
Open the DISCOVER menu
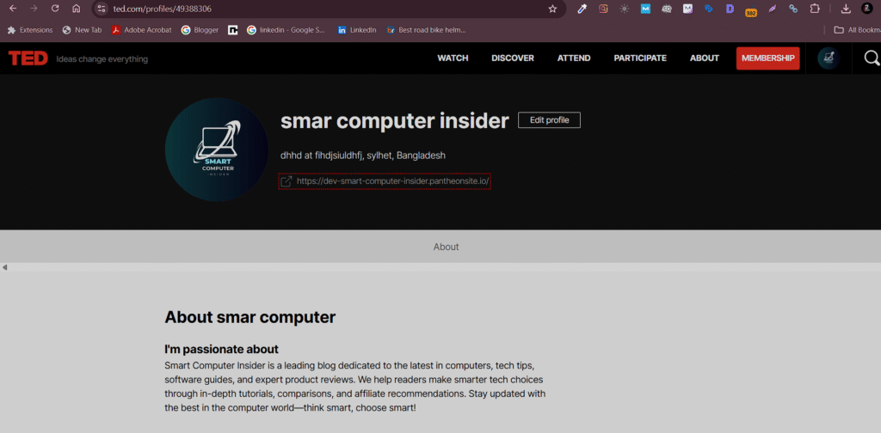(x=513, y=58)
